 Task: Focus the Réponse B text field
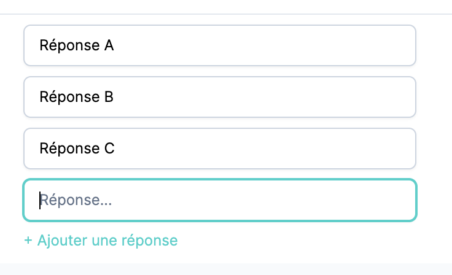[219, 97]
